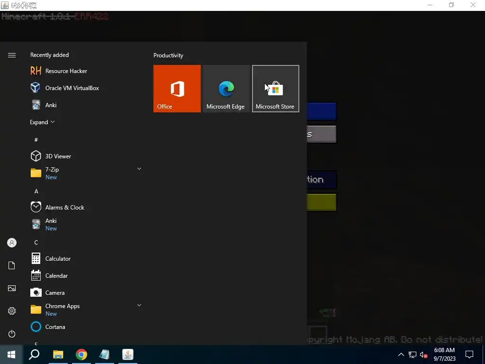
Task: Click the Recently added heading
Action: click(49, 55)
